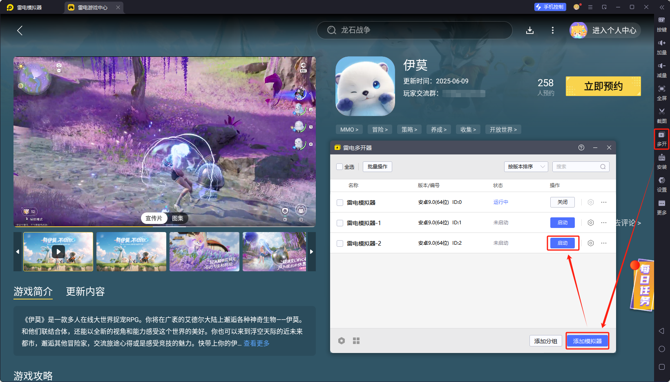670x382 pixels.
Task: Open help in the 雷电多开器 title bar
Action: point(581,147)
